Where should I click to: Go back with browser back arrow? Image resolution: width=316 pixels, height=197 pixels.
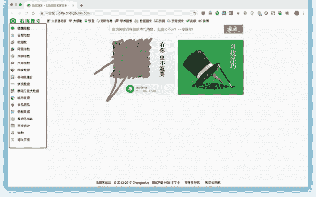click(x=12, y=13)
